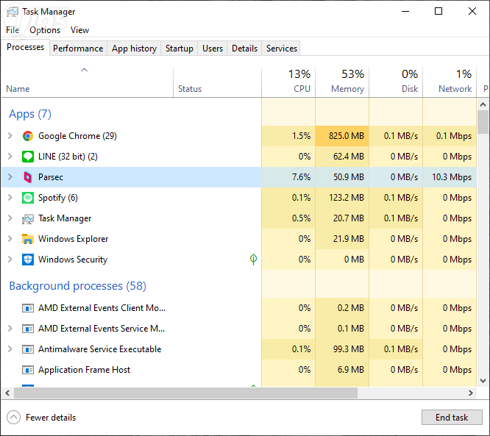This screenshot has width=490, height=436.
Task: Click the 7.6% CPU cell for Parsec
Action: (x=288, y=177)
